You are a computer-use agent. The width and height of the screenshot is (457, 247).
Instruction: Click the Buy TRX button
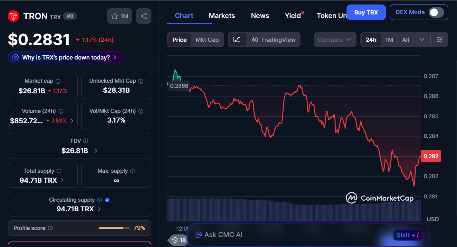coord(366,12)
